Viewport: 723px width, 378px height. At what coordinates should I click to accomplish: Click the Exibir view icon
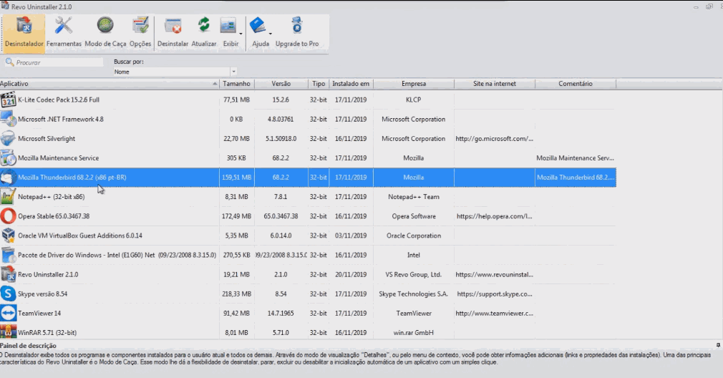coord(228,26)
